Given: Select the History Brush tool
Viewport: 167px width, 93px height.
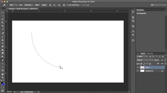Looking at the screenshot, I should pyautogui.click(x=3, y=43).
